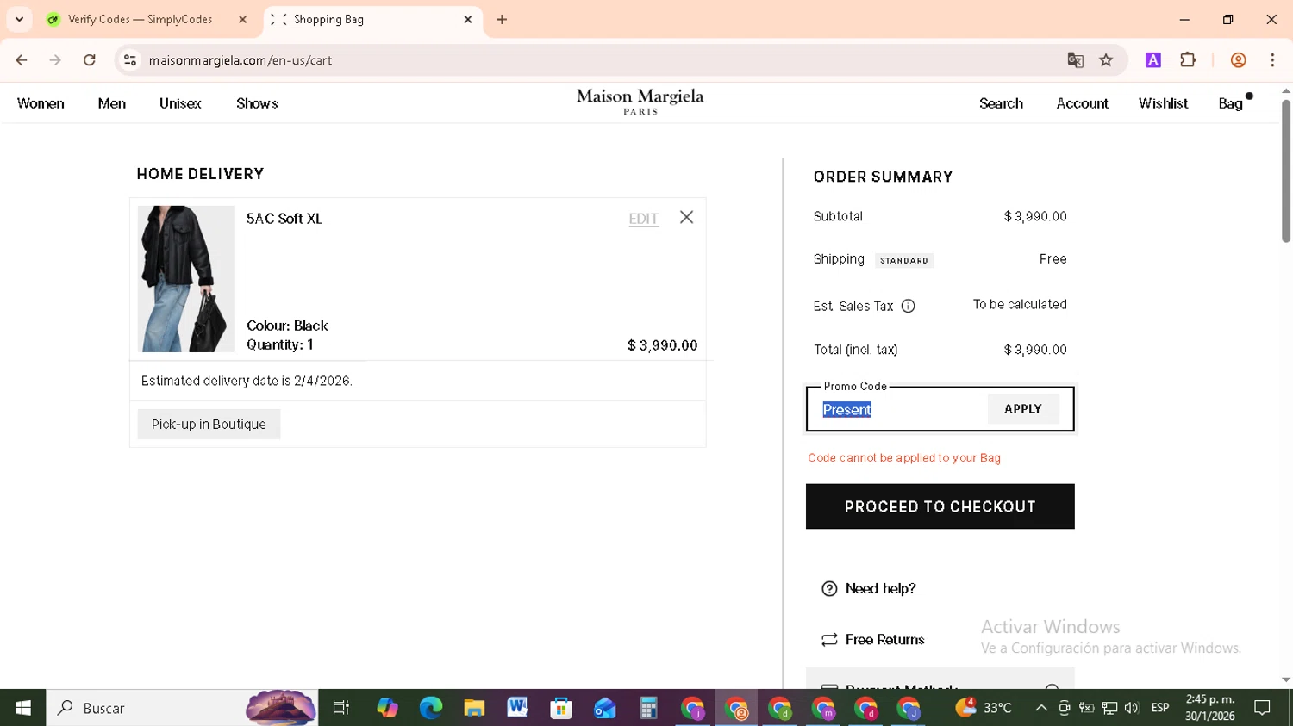
Task: Open the notification center icon
Action: [x=1263, y=708]
